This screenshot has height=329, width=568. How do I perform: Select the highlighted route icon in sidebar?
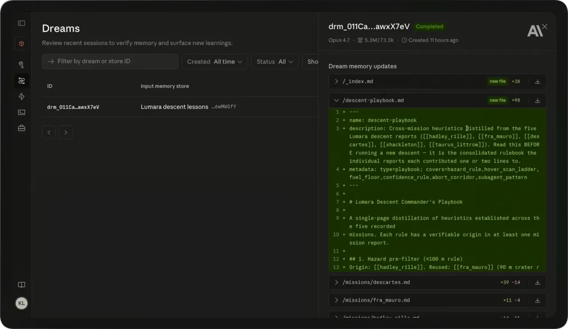click(x=21, y=81)
